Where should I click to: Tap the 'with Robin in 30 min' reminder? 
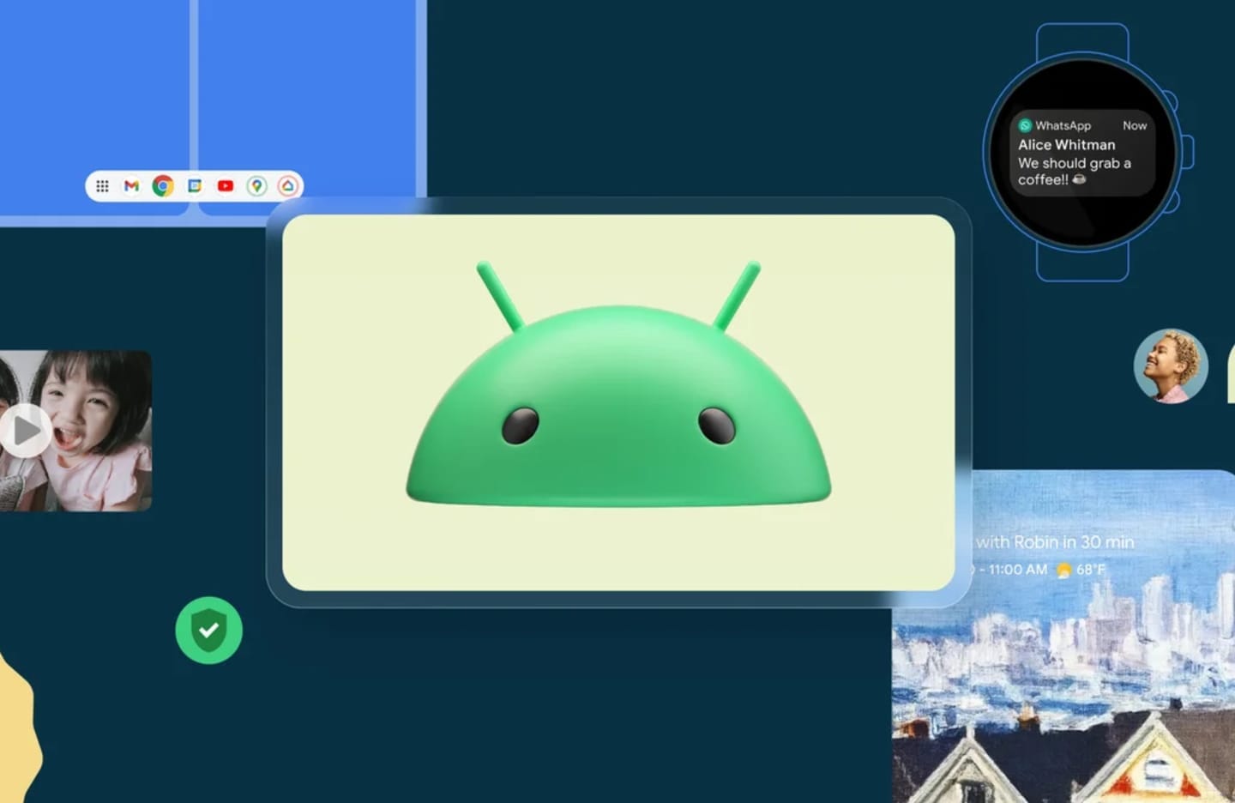pos(1055,542)
